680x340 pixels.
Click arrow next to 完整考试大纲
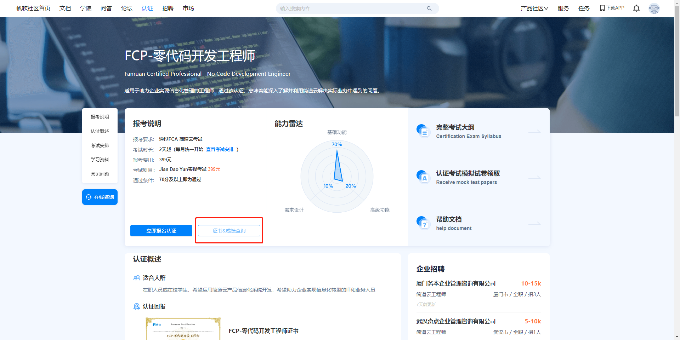(x=534, y=132)
